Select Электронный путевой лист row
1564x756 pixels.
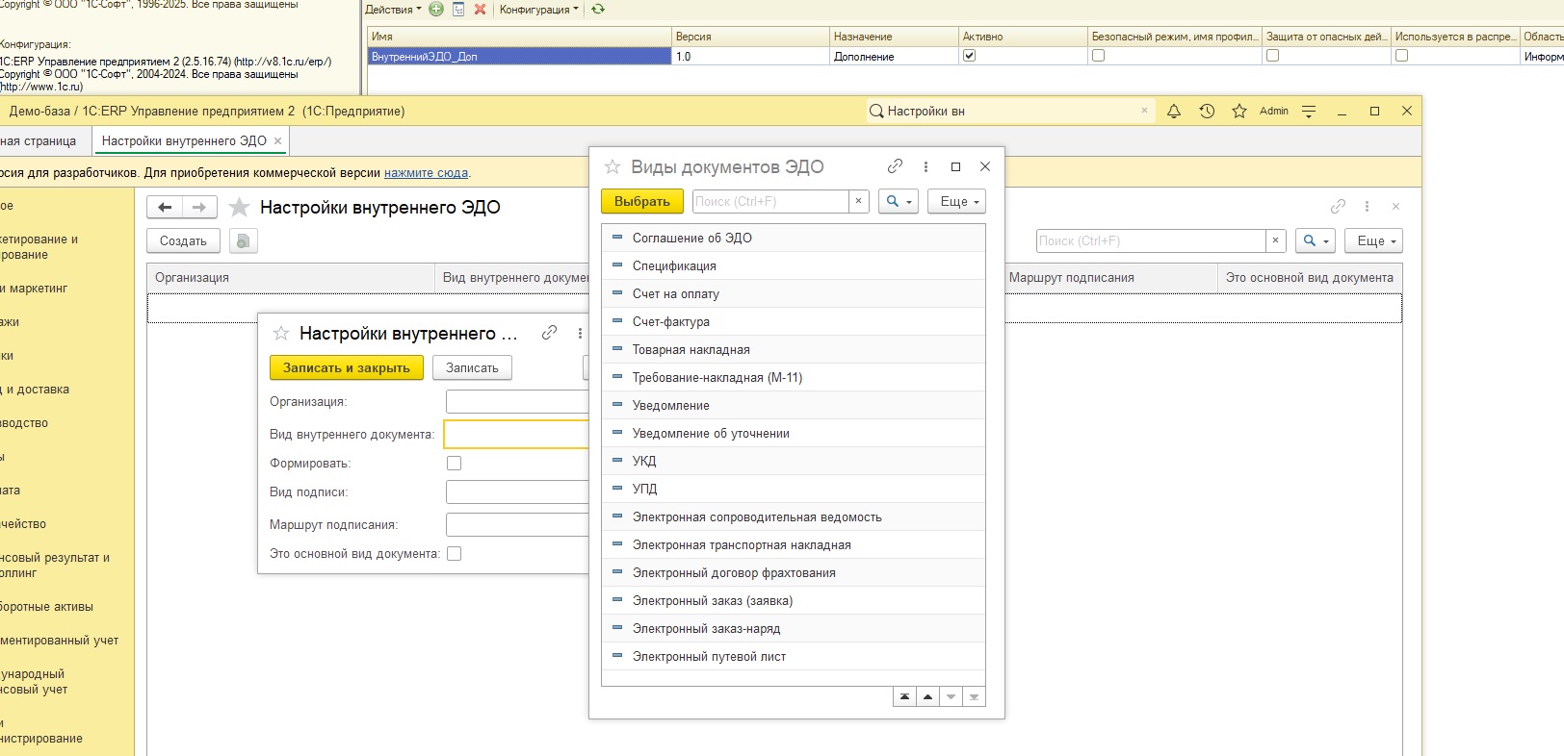click(x=794, y=656)
